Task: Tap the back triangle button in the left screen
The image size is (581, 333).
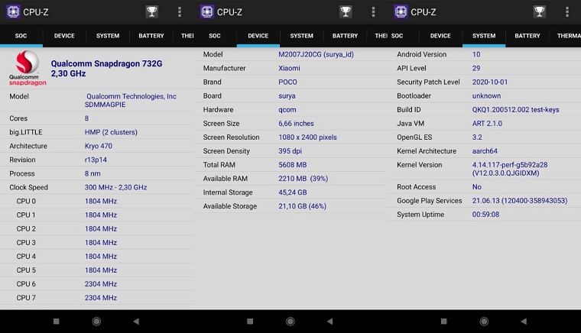Action: [x=136, y=321]
